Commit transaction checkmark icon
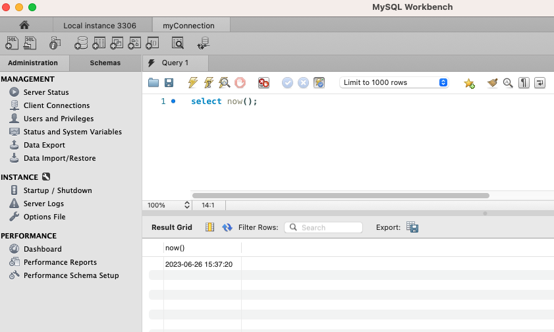Viewport: 554px width, 332px height. (x=287, y=82)
